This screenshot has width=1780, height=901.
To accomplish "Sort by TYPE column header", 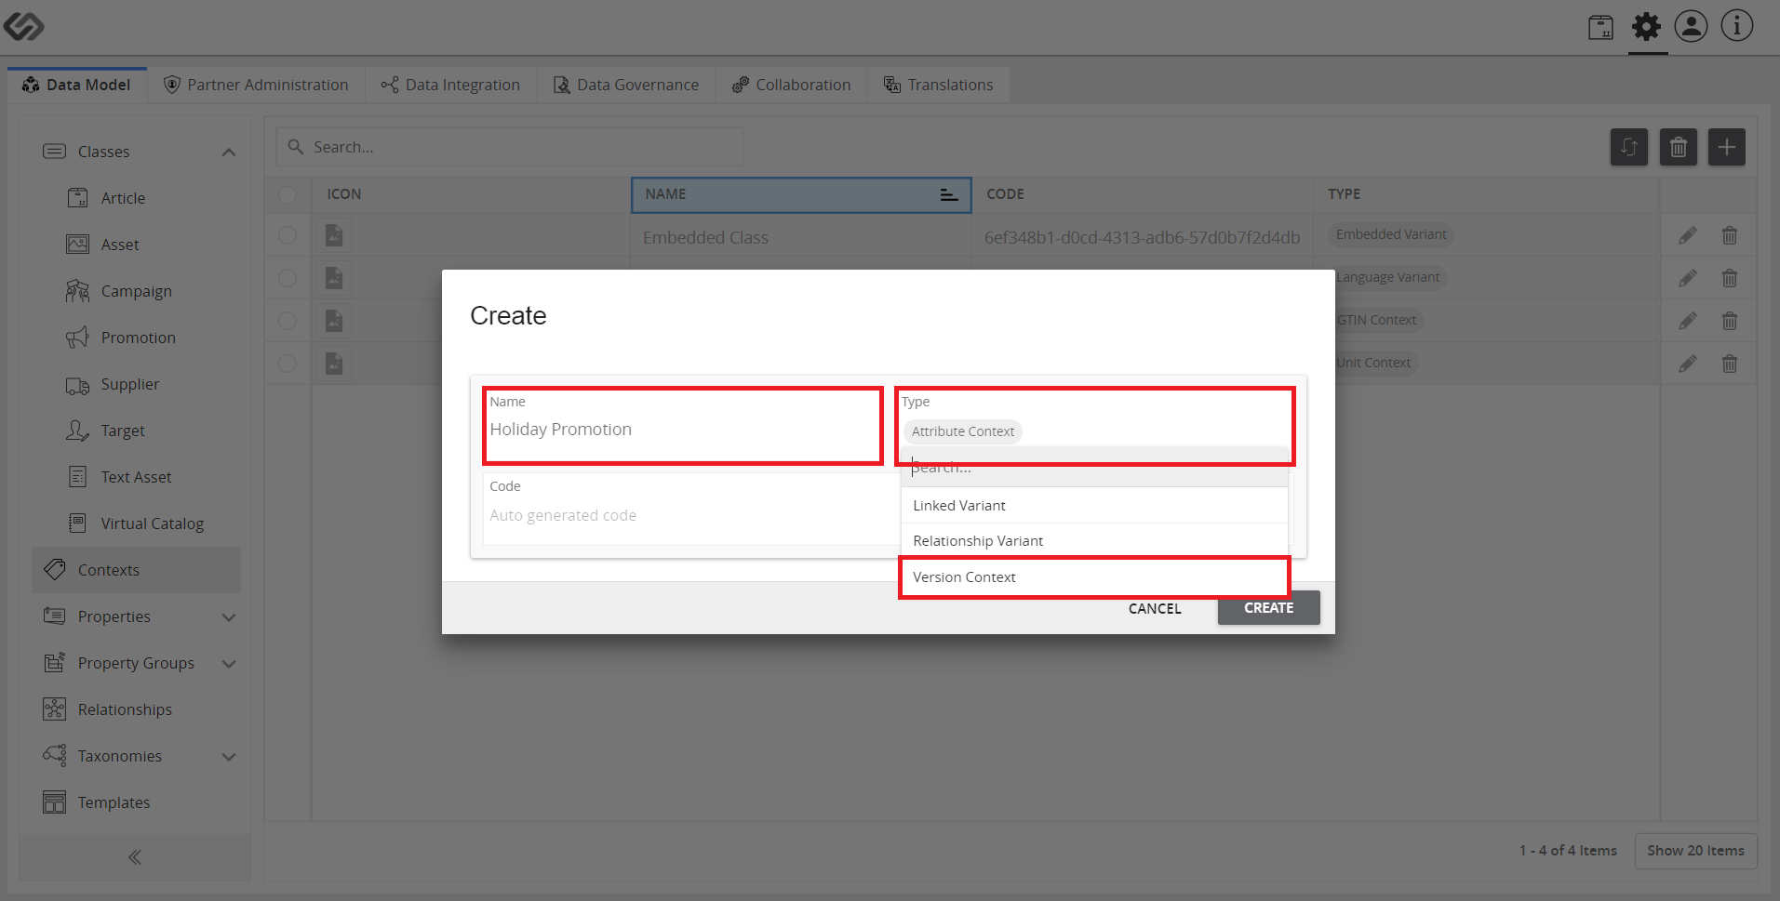I will click(1486, 194).
